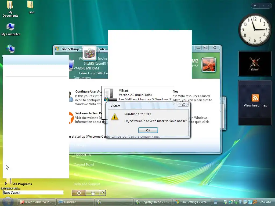Screen dimensions: 275x206
Task: Click Configure User Accounts heading
Action: tap(89, 91)
